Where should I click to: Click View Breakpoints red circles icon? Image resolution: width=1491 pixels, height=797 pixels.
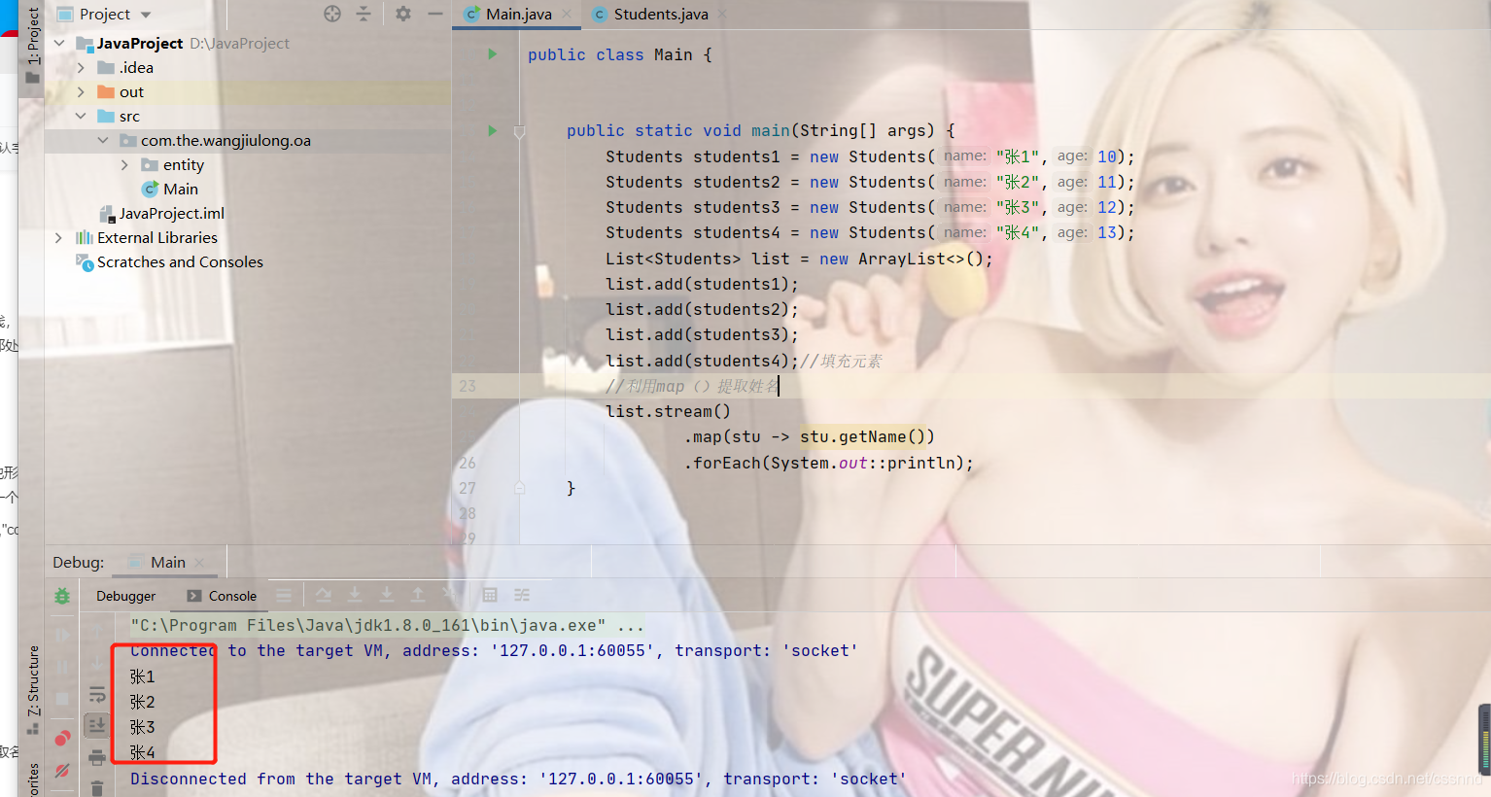(x=62, y=738)
